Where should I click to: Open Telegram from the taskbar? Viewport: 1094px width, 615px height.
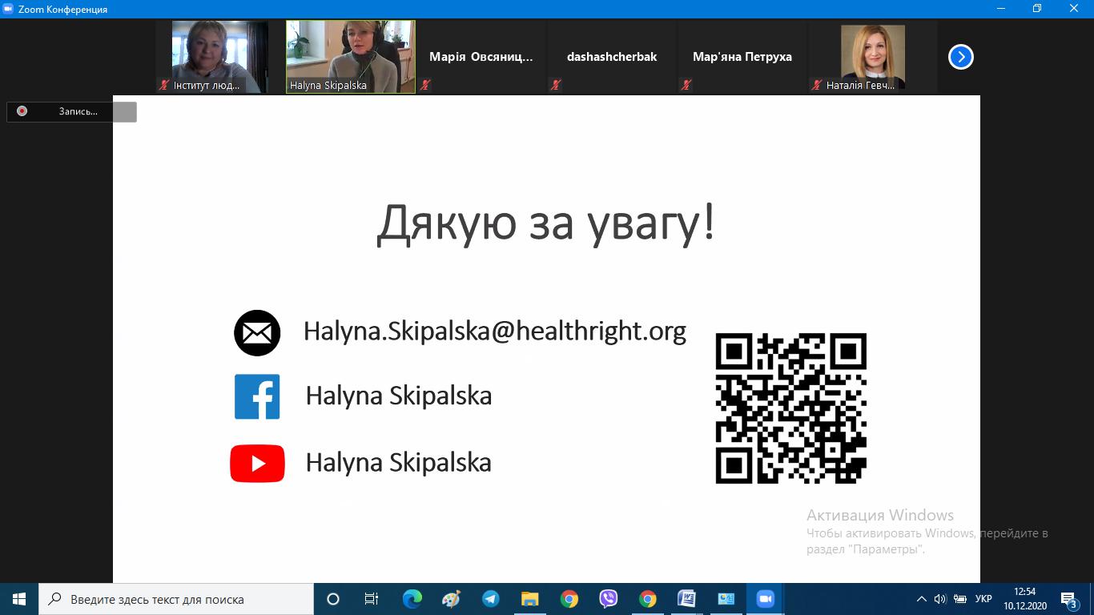(490, 599)
